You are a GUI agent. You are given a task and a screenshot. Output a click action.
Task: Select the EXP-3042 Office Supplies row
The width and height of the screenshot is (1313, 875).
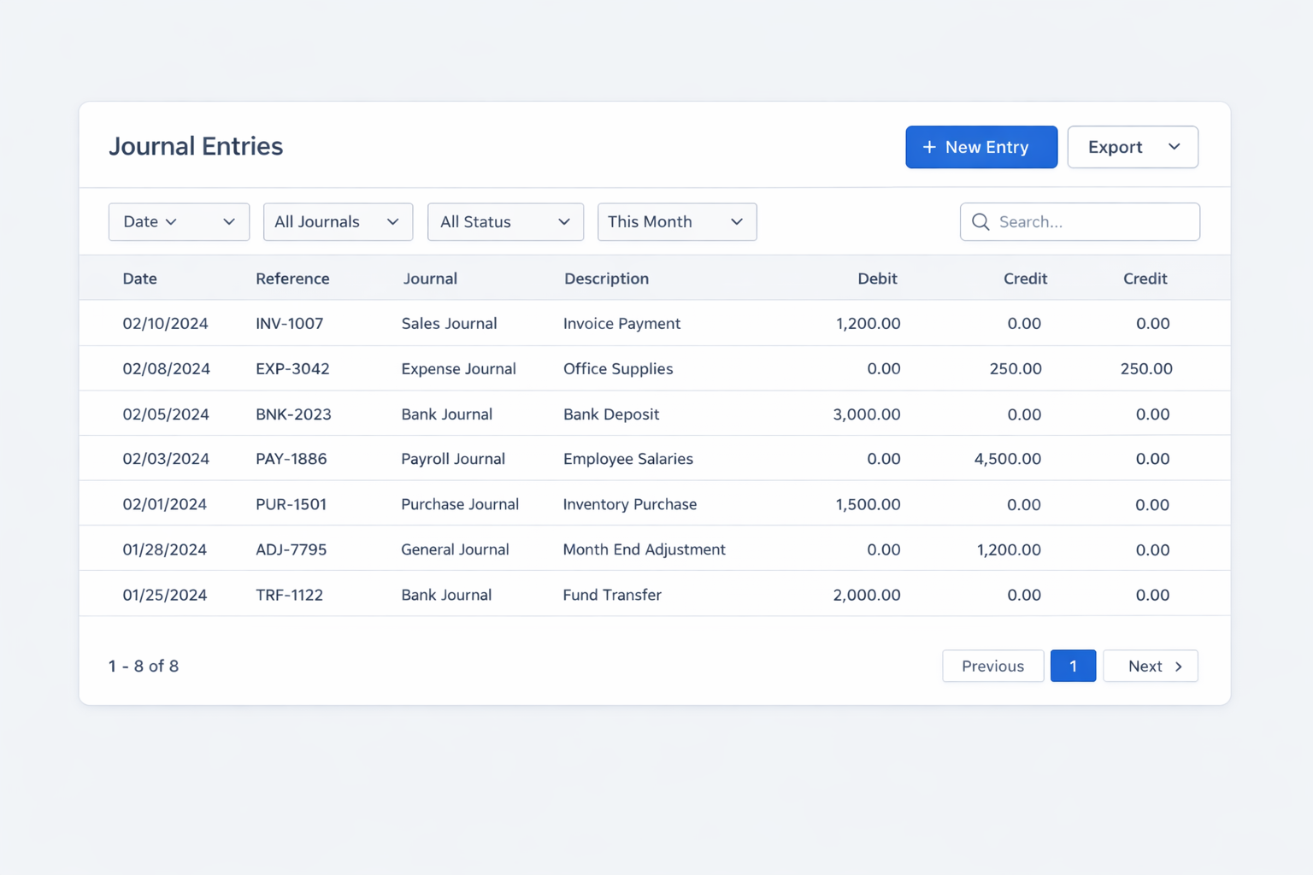(x=617, y=369)
